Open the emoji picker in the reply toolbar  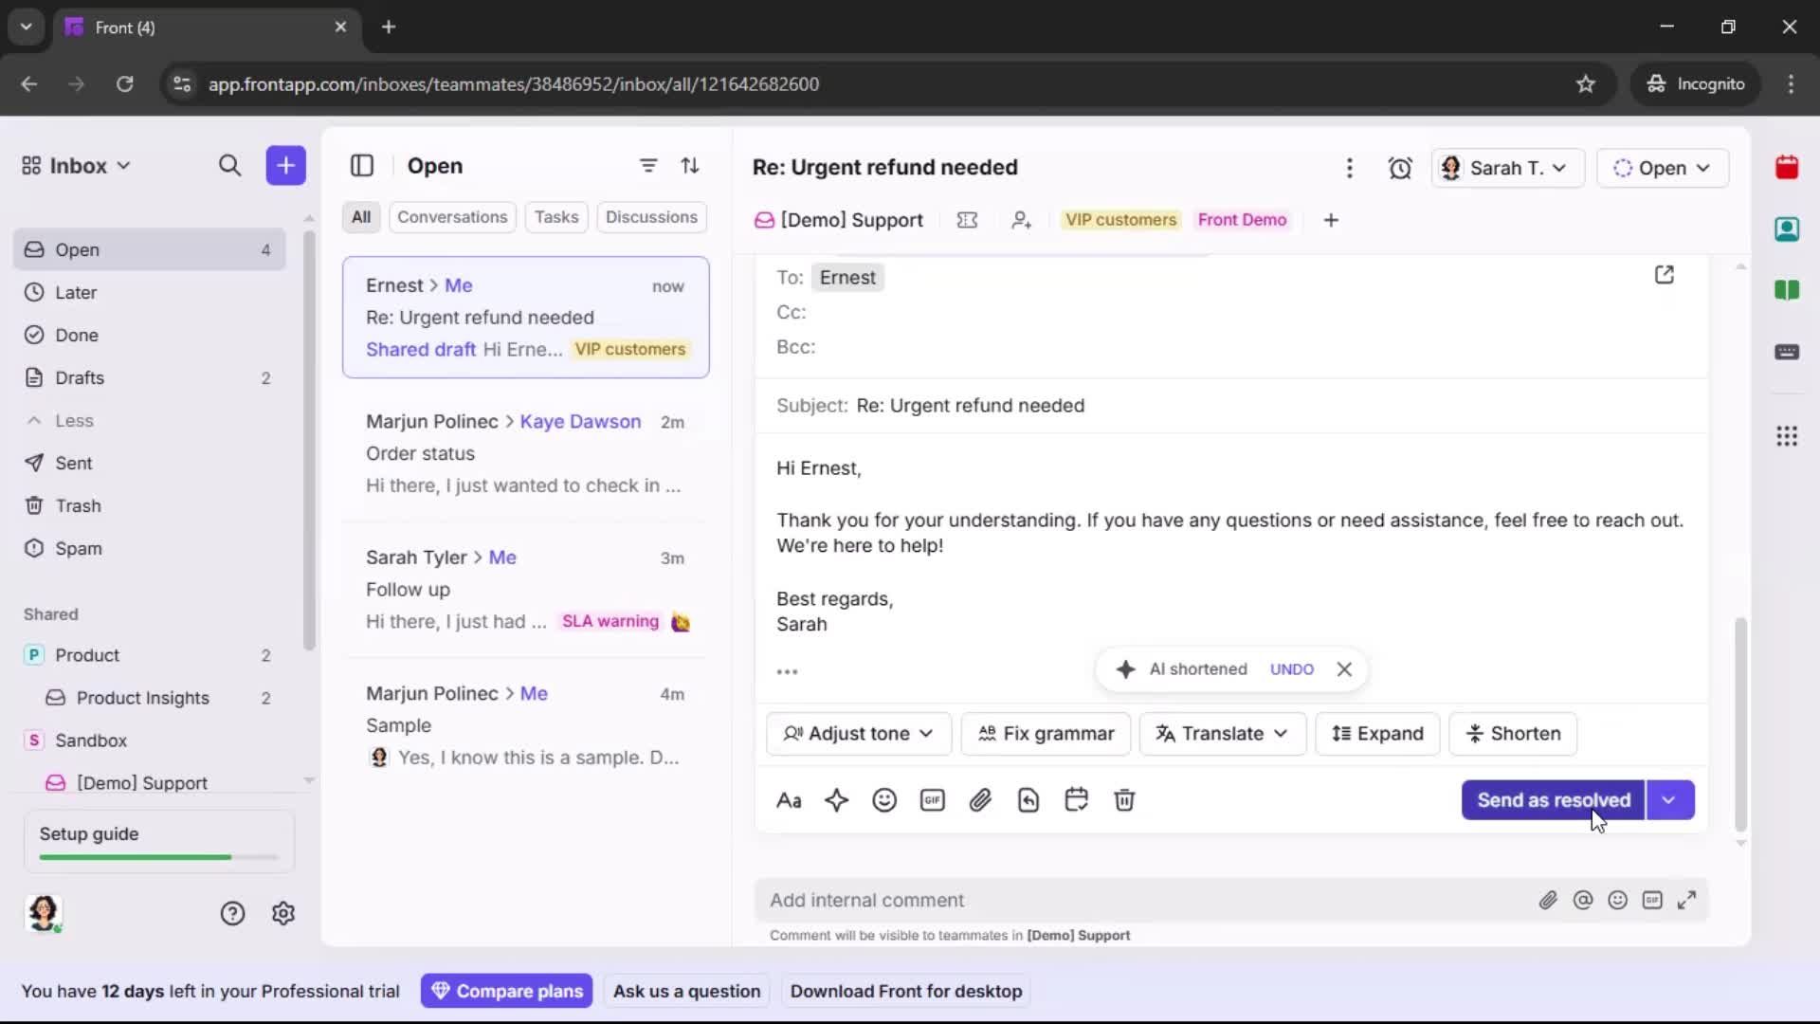coord(884,800)
